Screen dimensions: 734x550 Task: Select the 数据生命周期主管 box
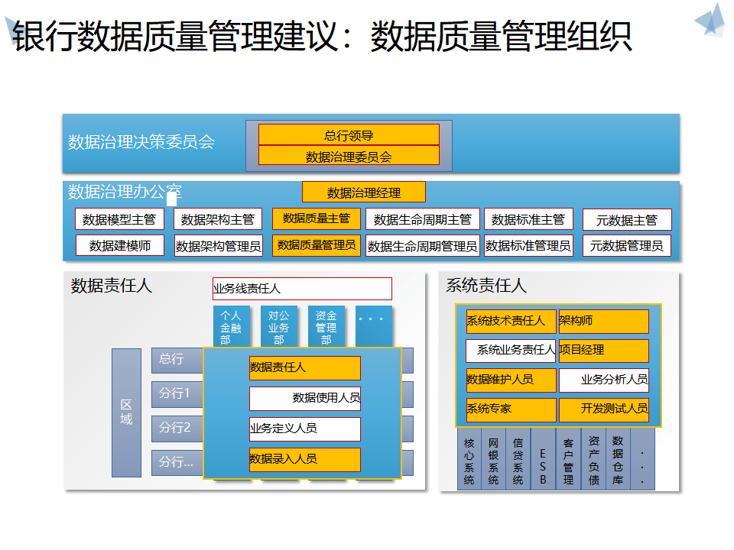click(422, 219)
